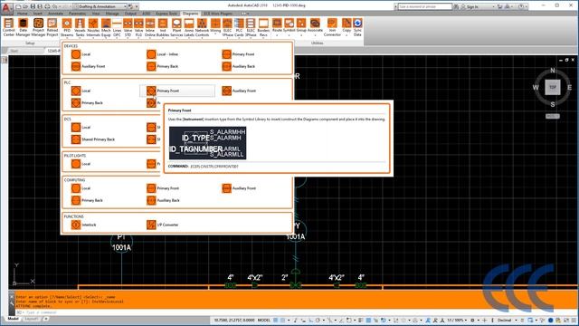579x326 pixels.
Task: Insert COMPUTING Local bubble
Action: [81, 188]
